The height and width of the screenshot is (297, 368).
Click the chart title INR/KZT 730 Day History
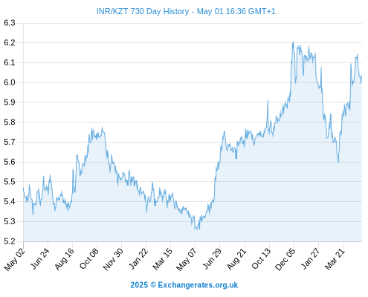pos(143,11)
